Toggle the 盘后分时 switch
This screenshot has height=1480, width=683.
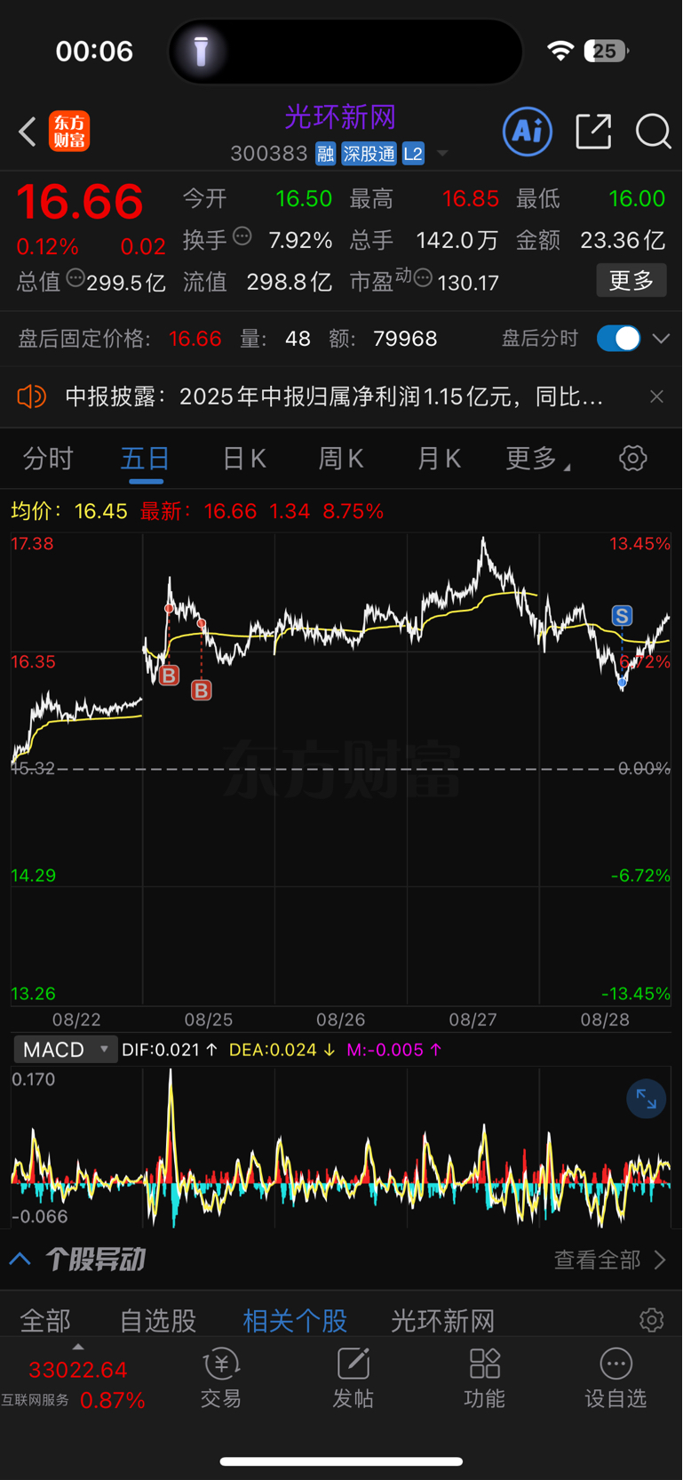pos(618,339)
